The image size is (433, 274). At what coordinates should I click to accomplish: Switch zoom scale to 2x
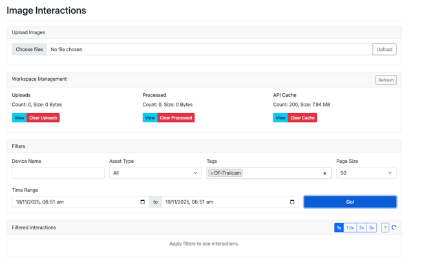pyautogui.click(x=361, y=227)
